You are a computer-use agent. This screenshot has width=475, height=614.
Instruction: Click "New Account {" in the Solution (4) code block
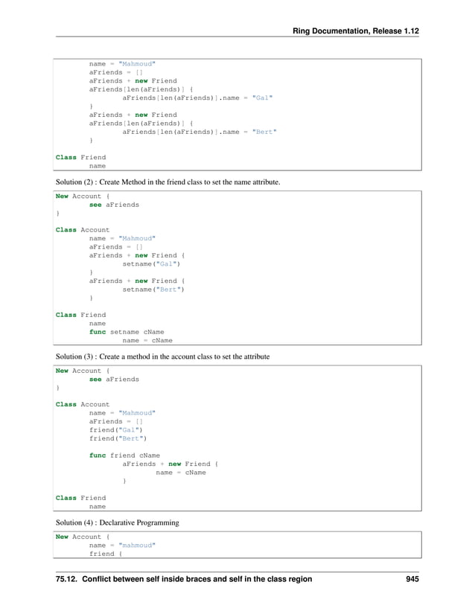point(83,537)
